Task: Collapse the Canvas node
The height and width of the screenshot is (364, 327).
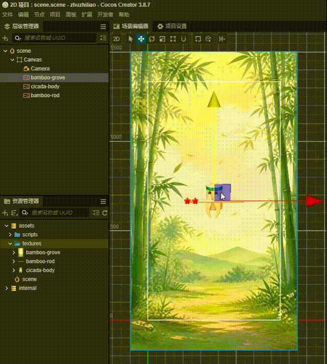Action: pos(13,60)
